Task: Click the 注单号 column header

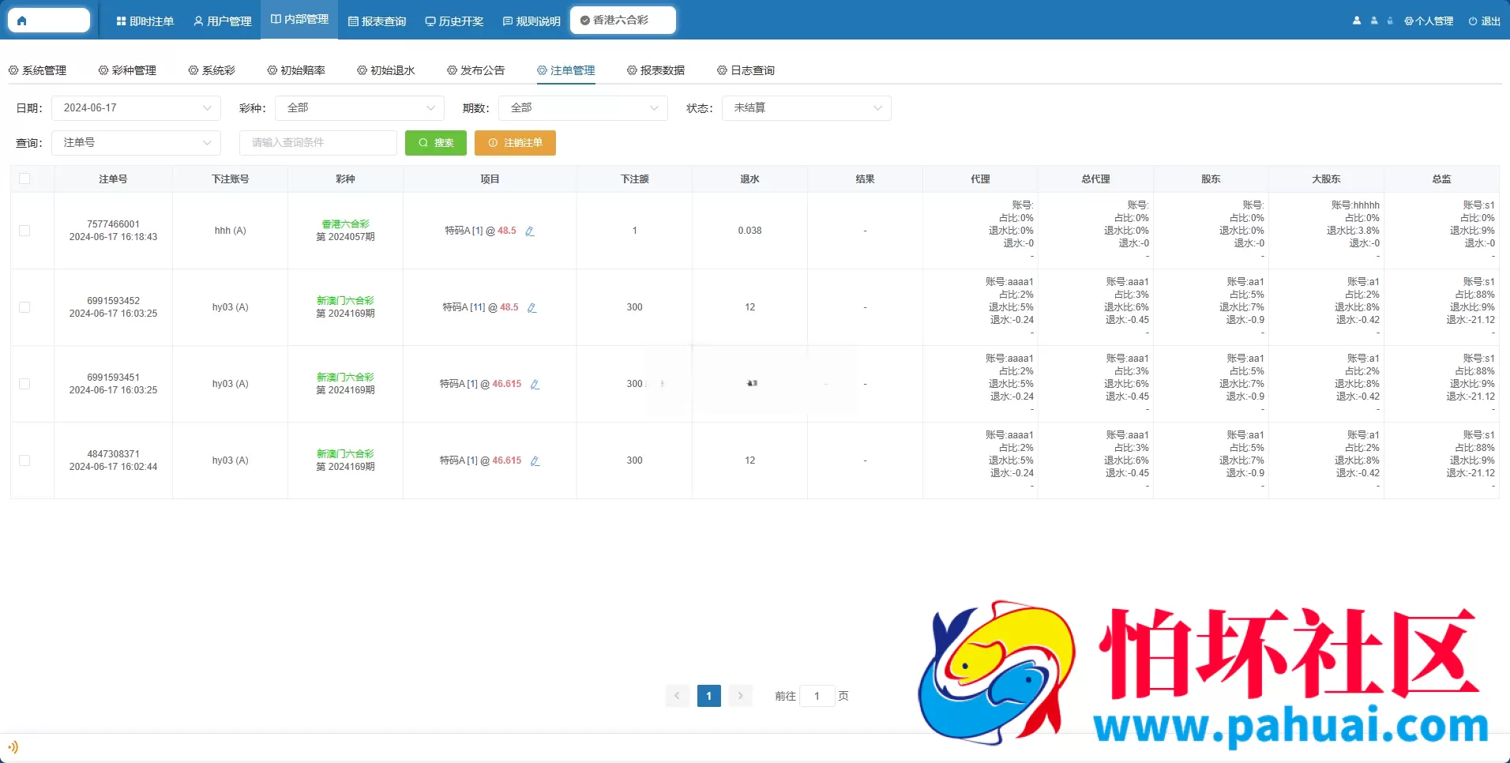Action: 113,179
